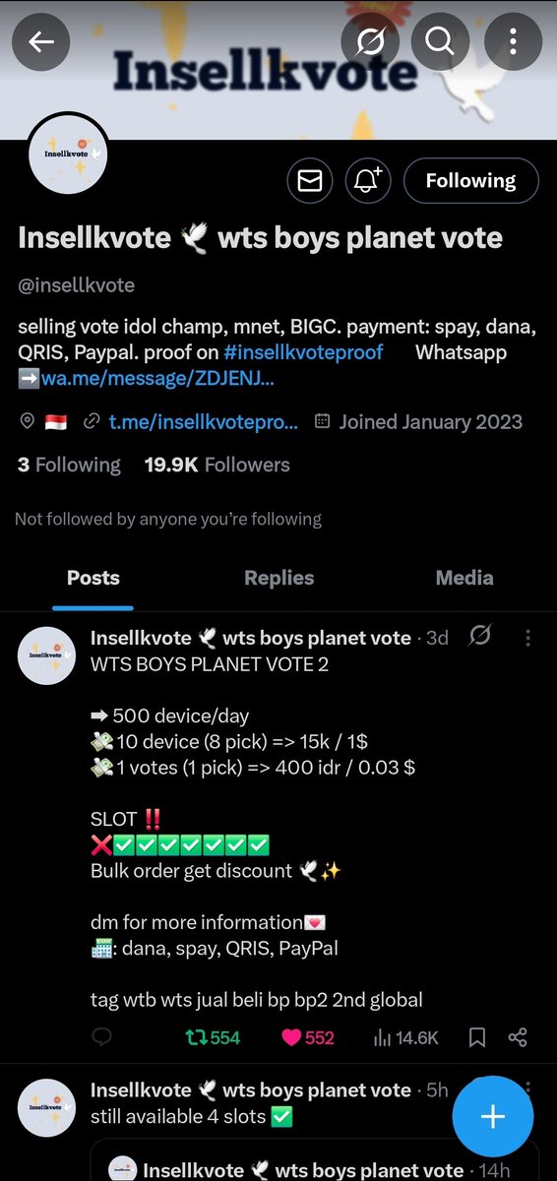
Task: Open three-dot menu on second post
Action: point(528,1090)
